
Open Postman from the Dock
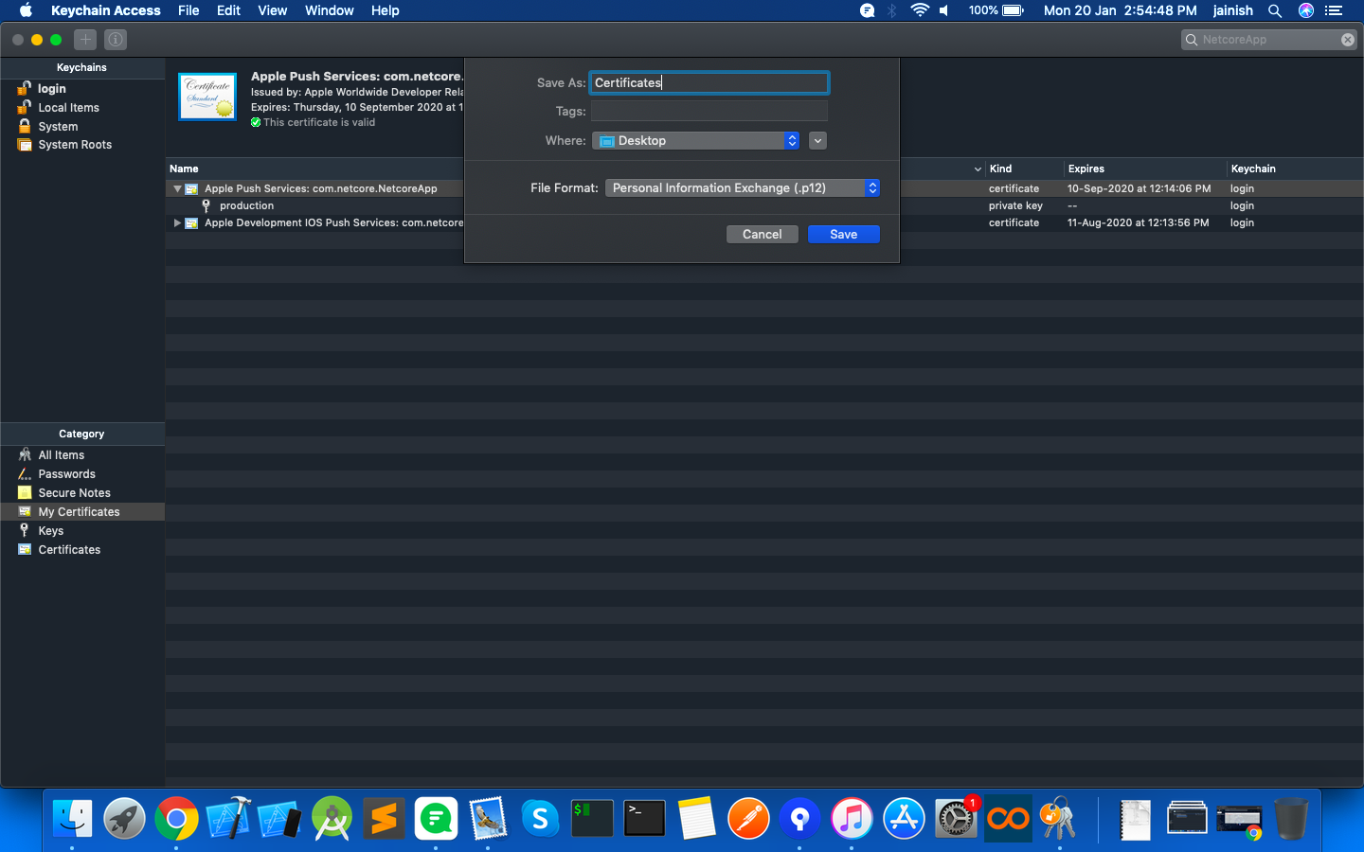748,818
